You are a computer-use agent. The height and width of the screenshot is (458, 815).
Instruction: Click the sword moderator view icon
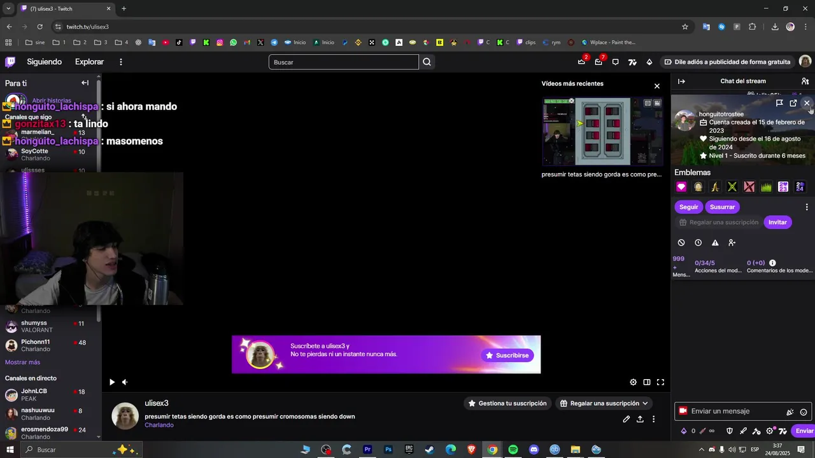743,431
